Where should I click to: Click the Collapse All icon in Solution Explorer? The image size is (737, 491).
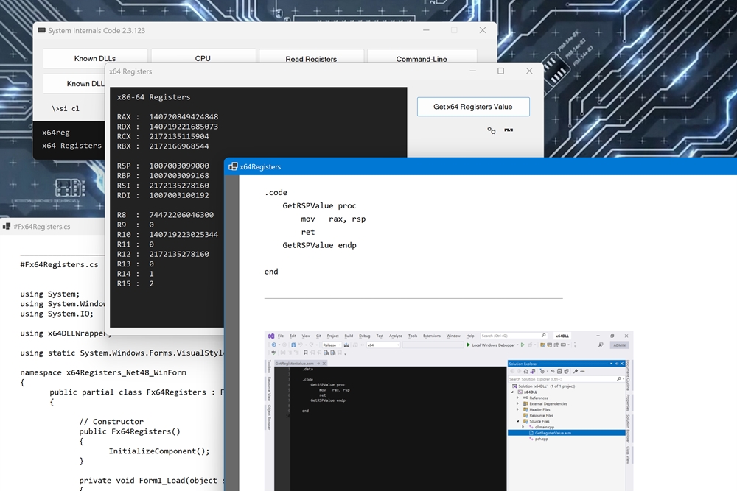point(559,371)
